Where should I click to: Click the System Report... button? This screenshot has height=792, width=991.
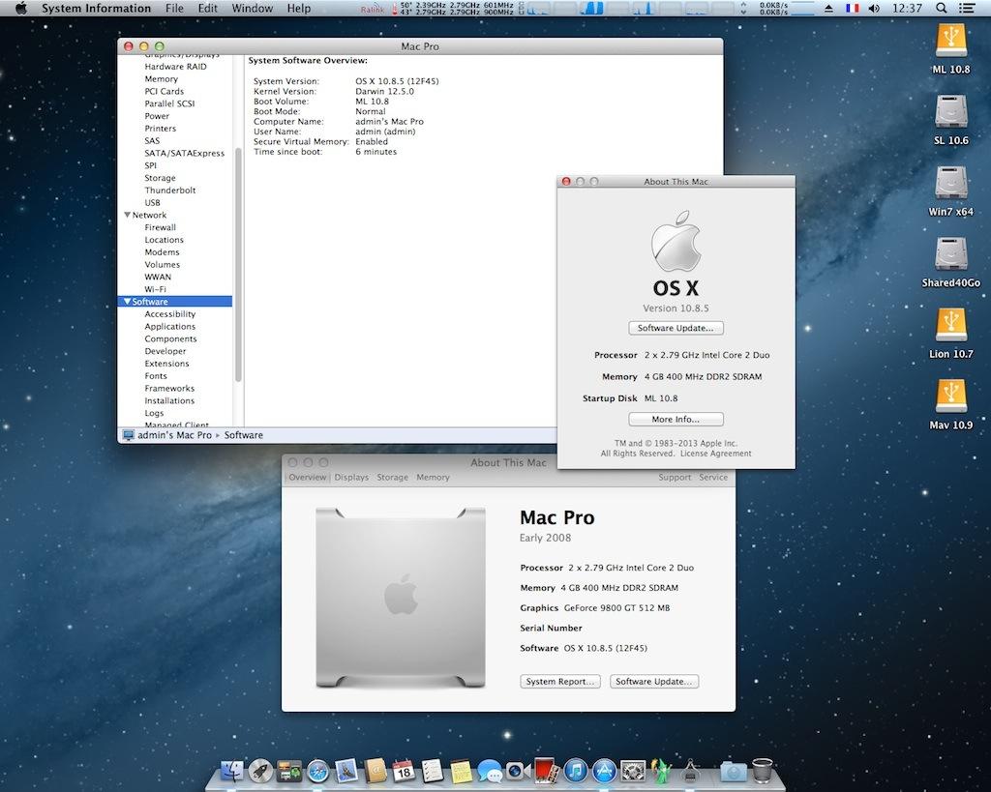560,682
